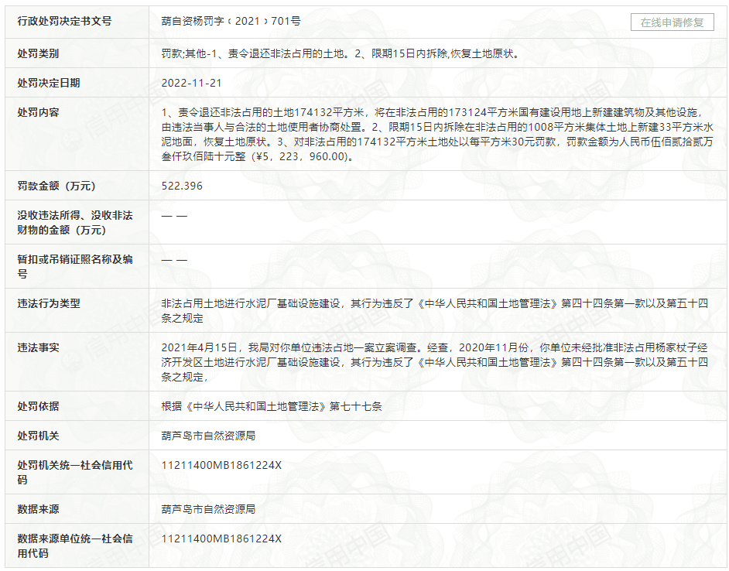Click the credit code in 数据来源单位统一社会信用代码 row
Screen dimensions: 729x571
pos(222,539)
